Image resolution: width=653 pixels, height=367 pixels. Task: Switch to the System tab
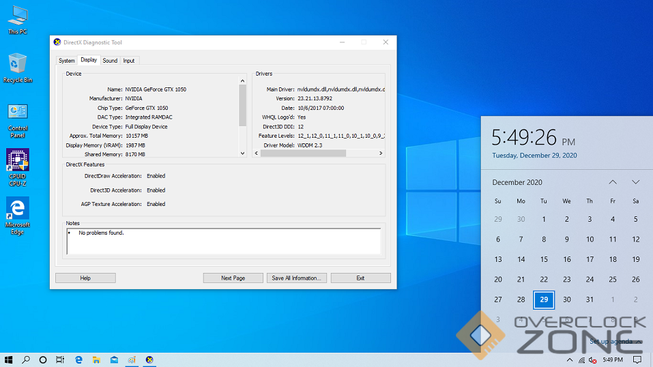67,61
